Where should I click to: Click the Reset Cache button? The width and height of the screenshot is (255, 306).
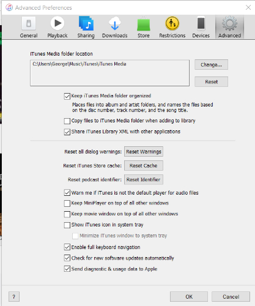(144, 166)
